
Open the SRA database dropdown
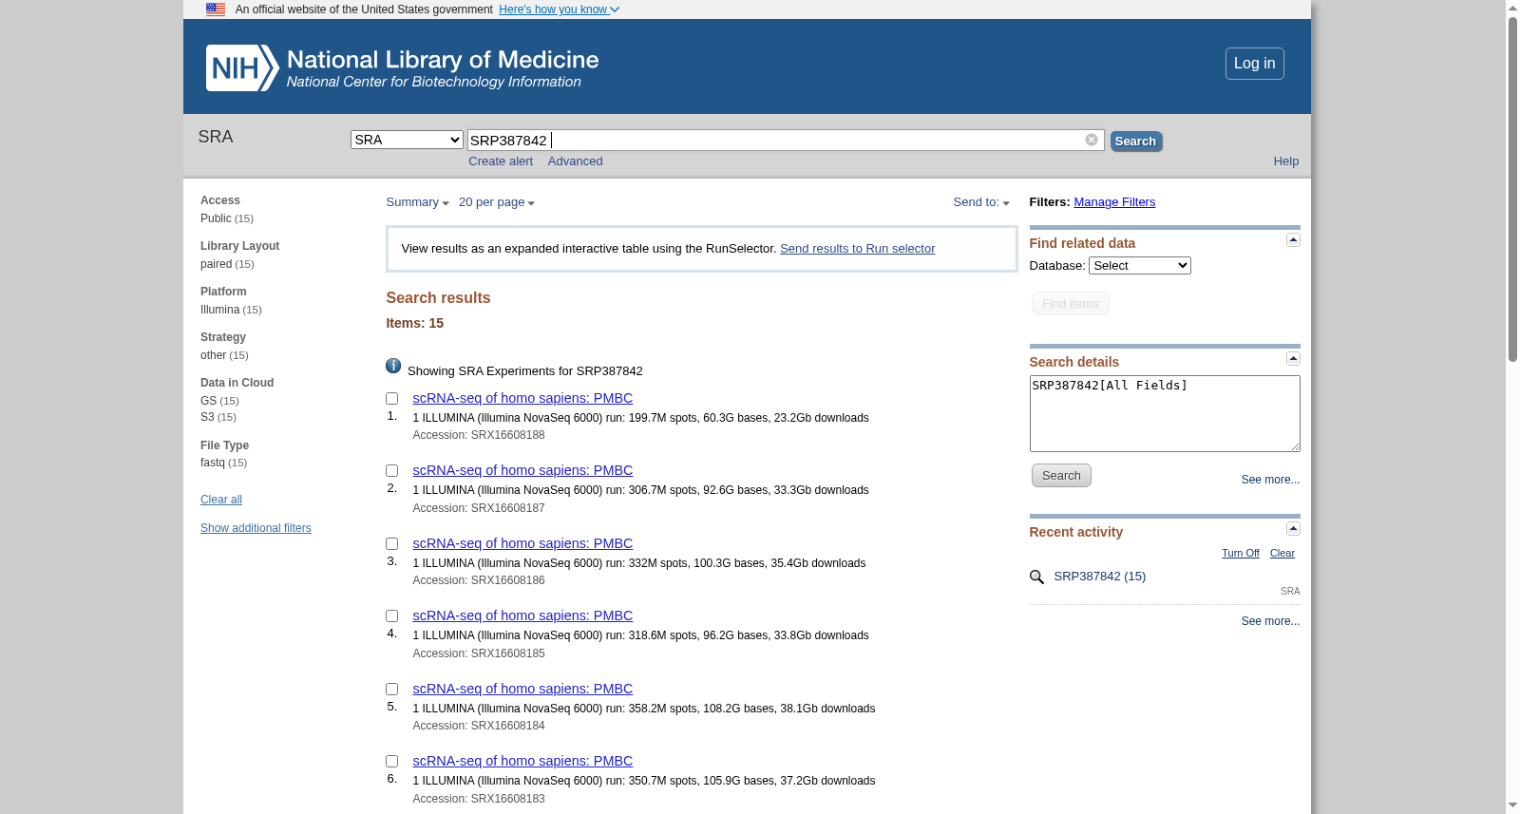[407, 140]
